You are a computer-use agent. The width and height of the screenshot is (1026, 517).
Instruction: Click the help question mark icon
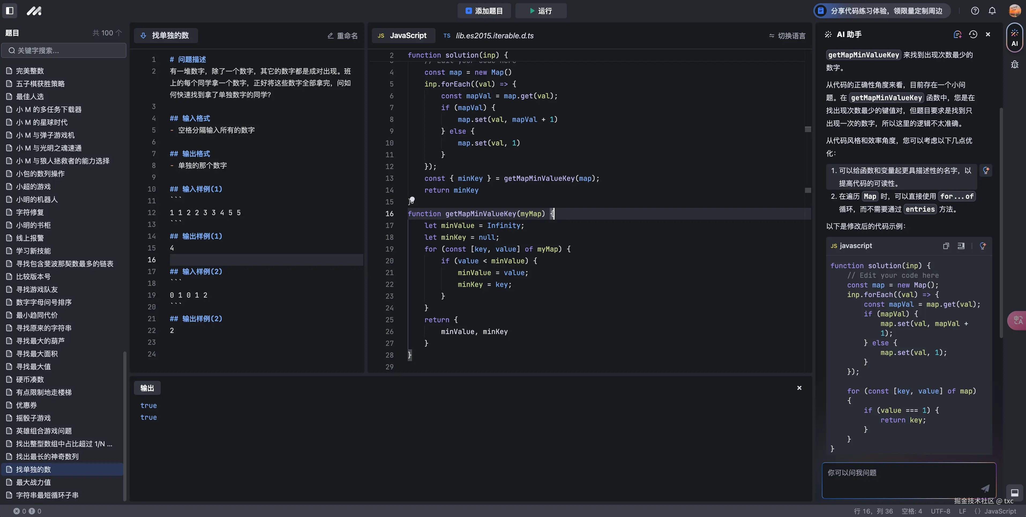pos(975,11)
